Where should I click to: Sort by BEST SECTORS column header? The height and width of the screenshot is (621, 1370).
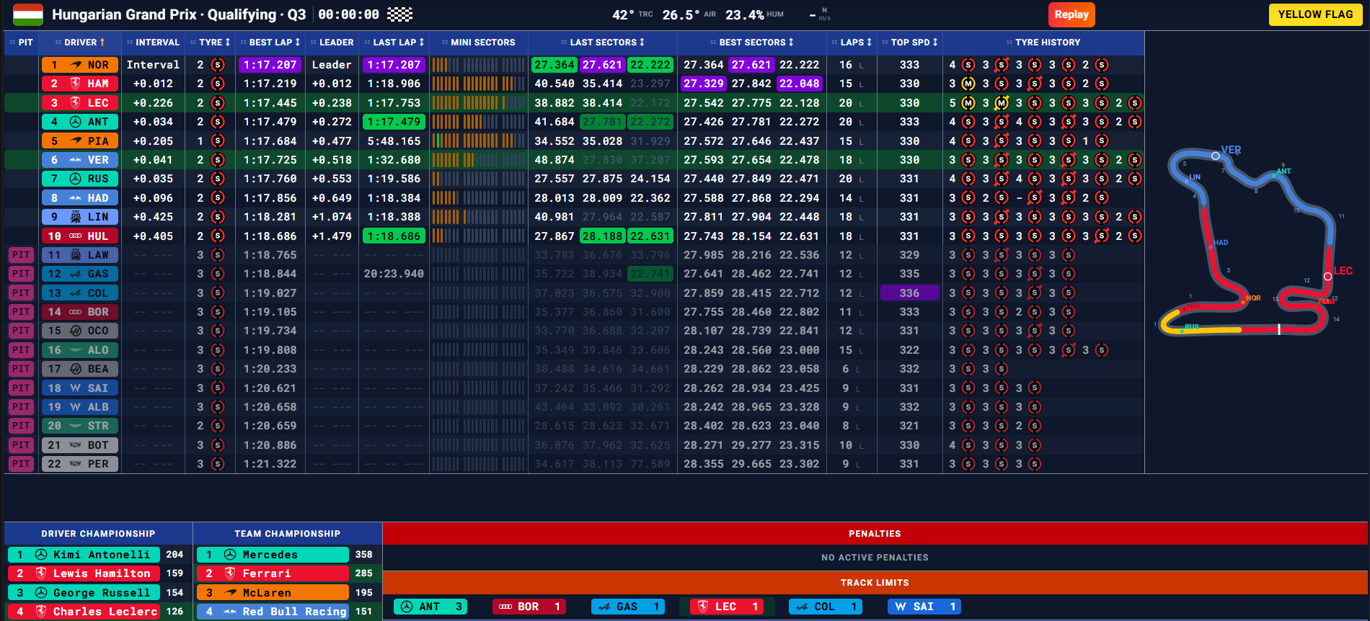752,43
